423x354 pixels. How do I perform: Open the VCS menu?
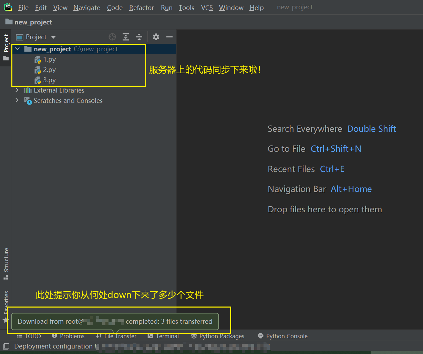[207, 8]
